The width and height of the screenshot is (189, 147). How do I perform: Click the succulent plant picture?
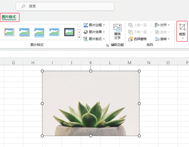(91, 103)
